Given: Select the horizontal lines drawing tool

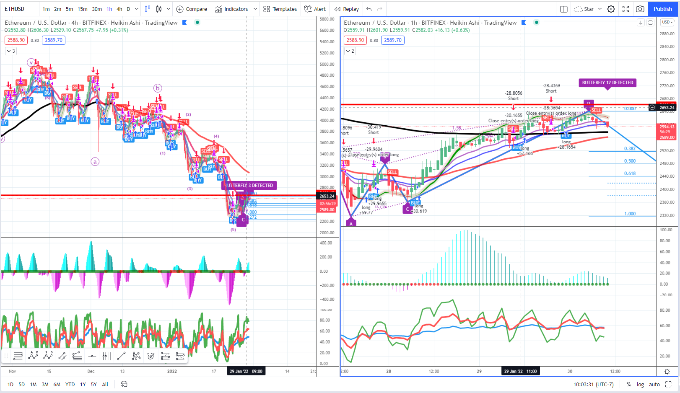Looking at the screenshot, I should 18,356.
